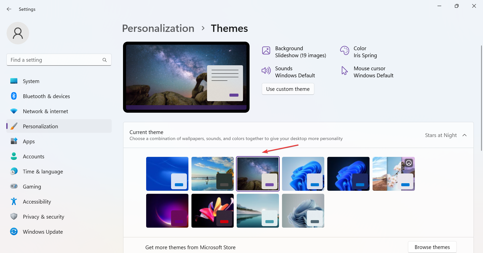
Task: Collapse the Current theme section chevron
Action: coord(464,135)
